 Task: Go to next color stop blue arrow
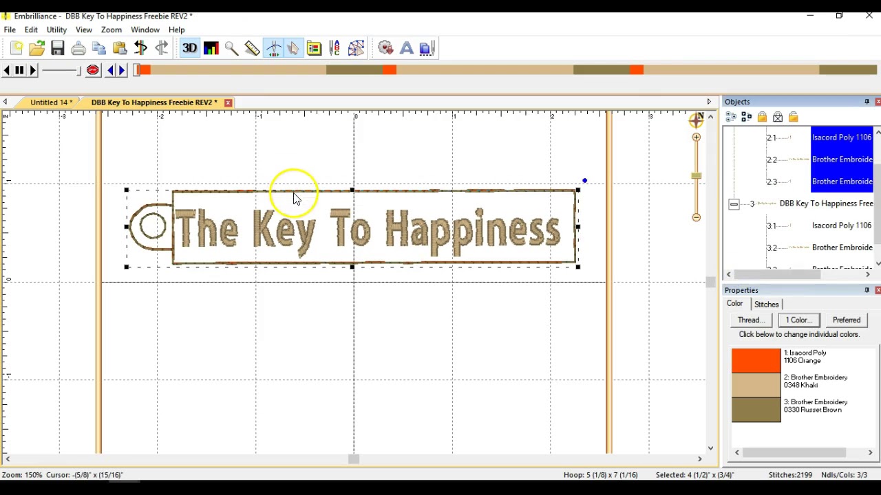[122, 70]
